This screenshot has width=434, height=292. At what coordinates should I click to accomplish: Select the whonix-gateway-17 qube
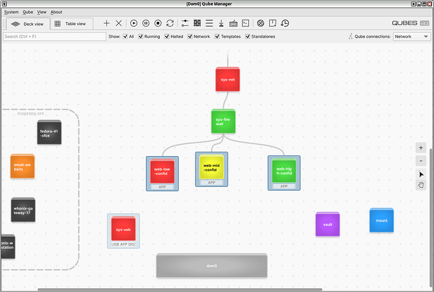pos(23,210)
